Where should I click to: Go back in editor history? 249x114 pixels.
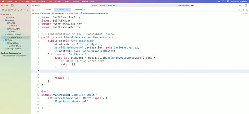(37, 10)
